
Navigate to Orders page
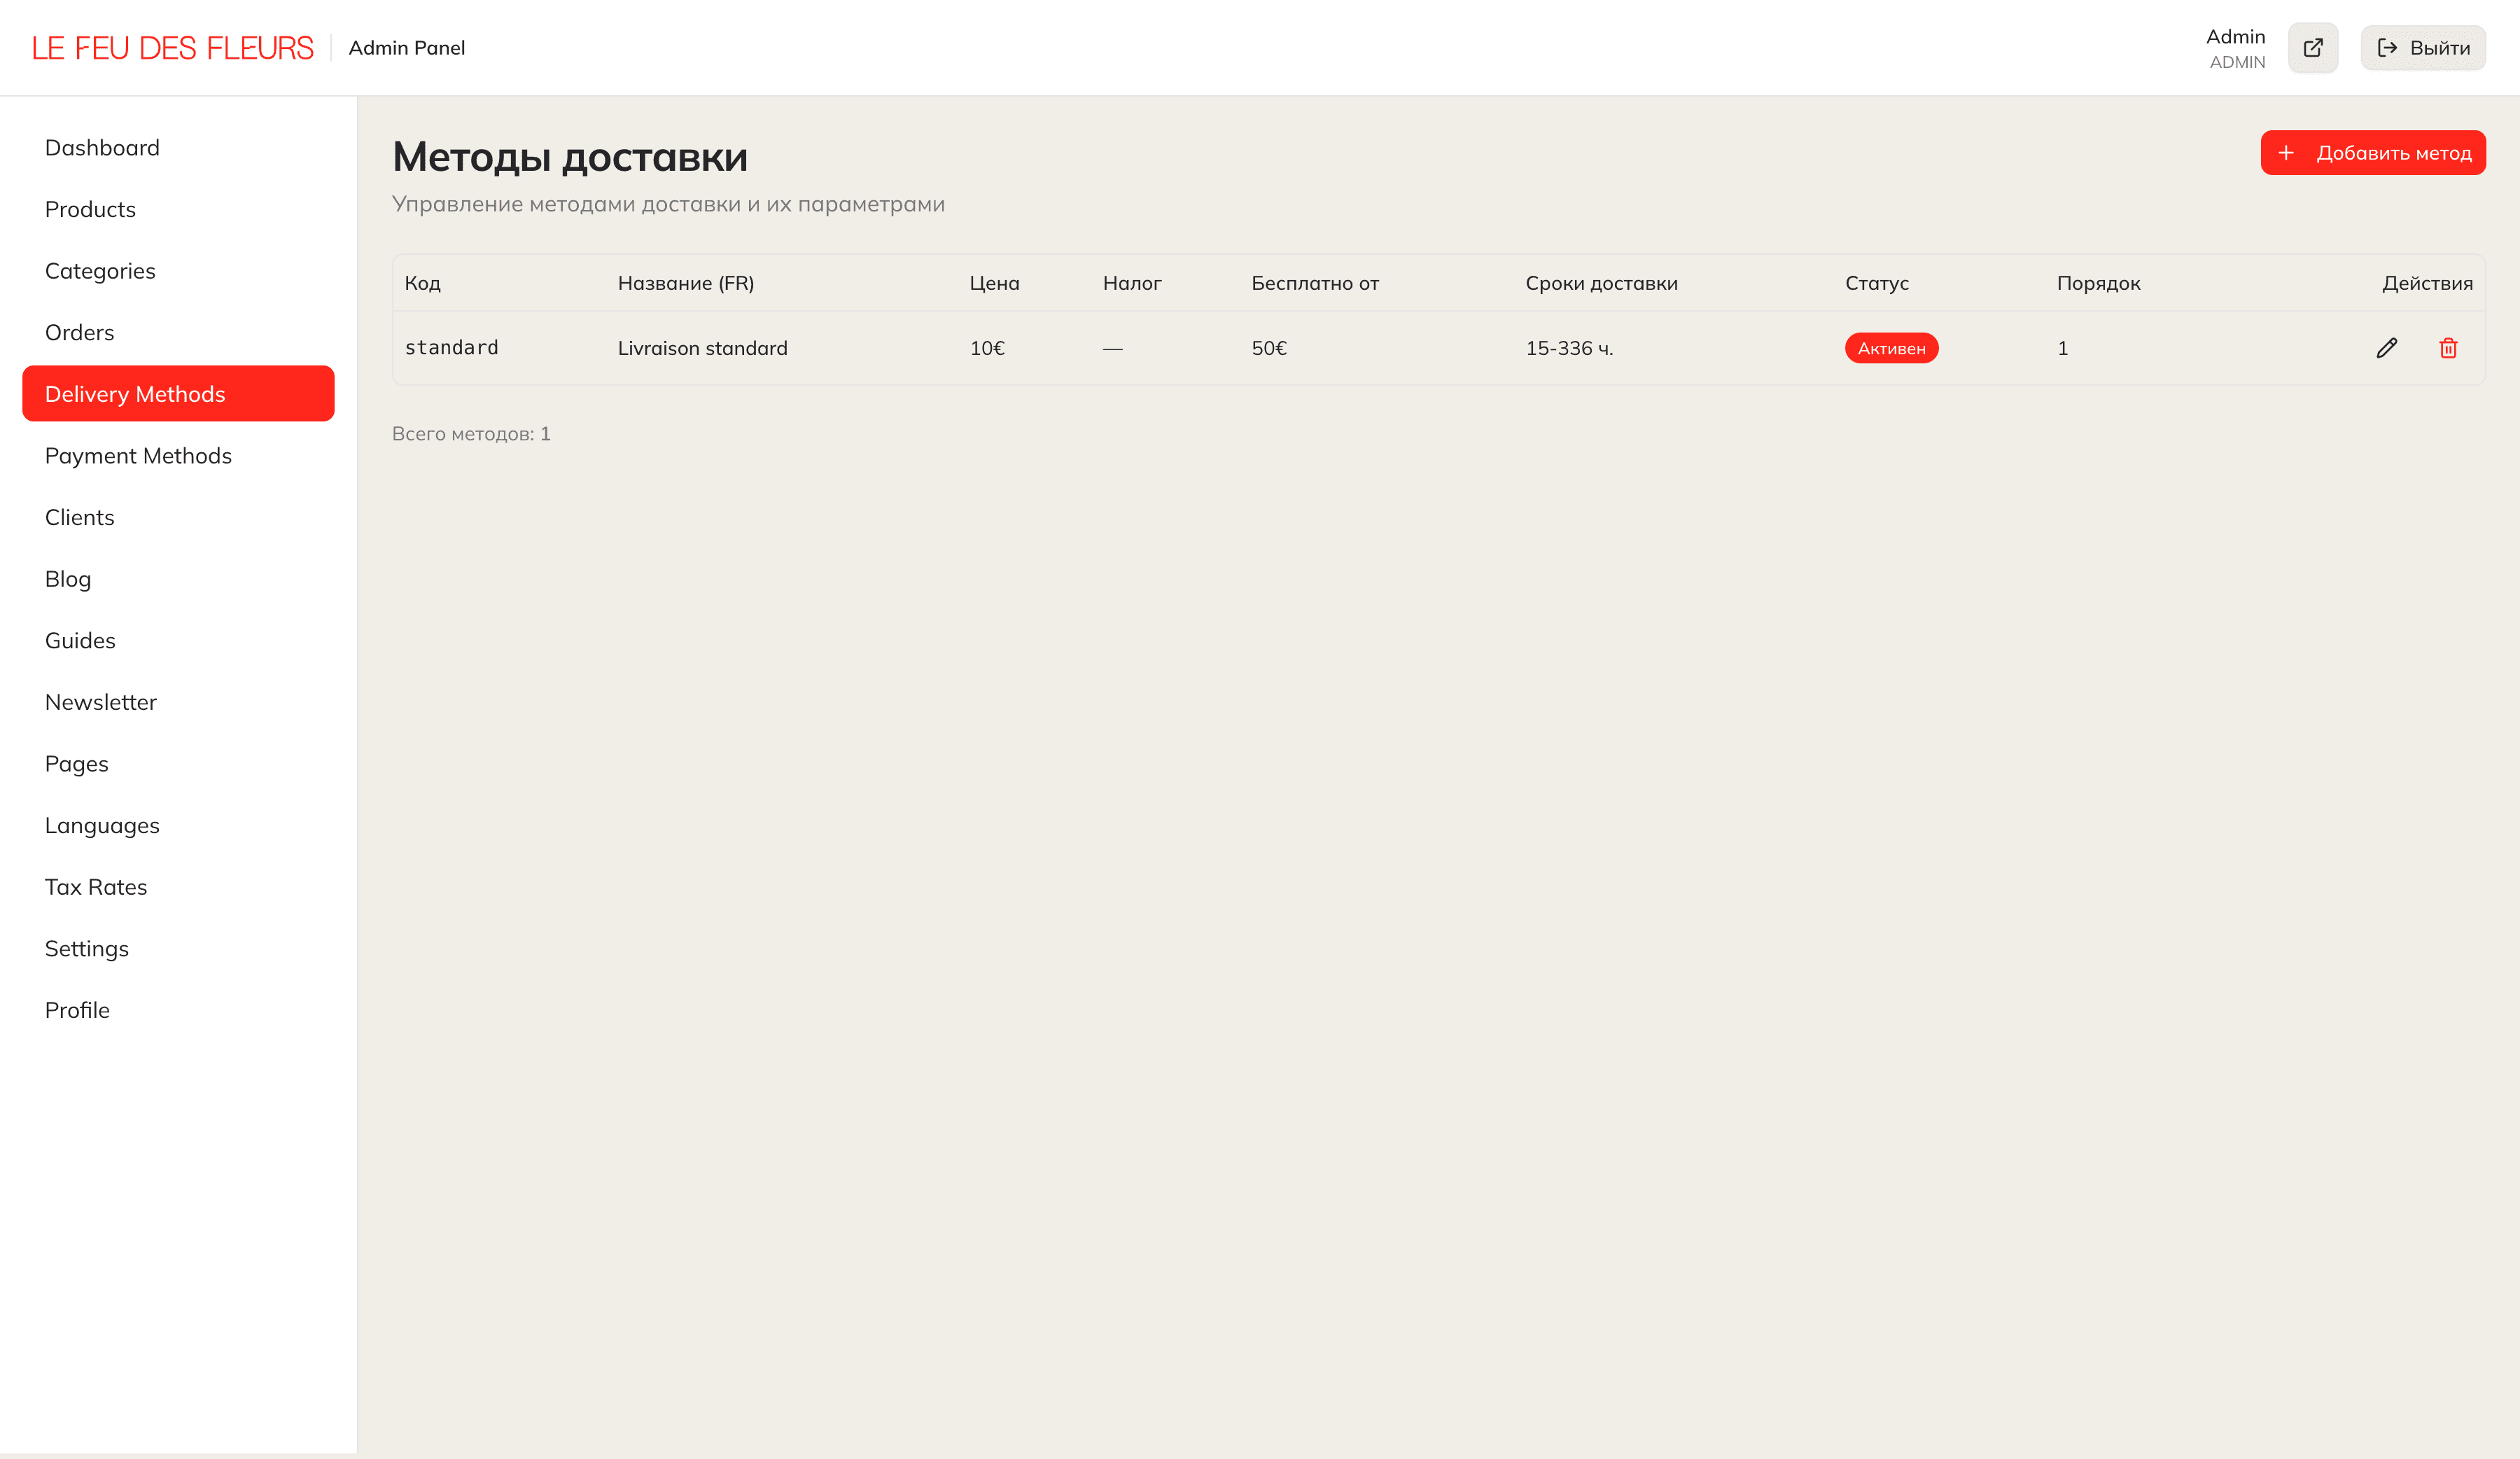(x=79, y=332)
